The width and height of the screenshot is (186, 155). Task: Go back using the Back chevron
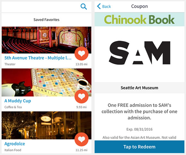pyautogui.click(x=99, y=6)
